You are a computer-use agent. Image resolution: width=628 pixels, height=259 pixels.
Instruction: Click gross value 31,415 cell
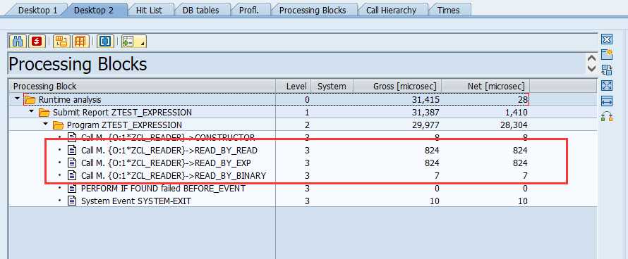[x=398, y=99]
